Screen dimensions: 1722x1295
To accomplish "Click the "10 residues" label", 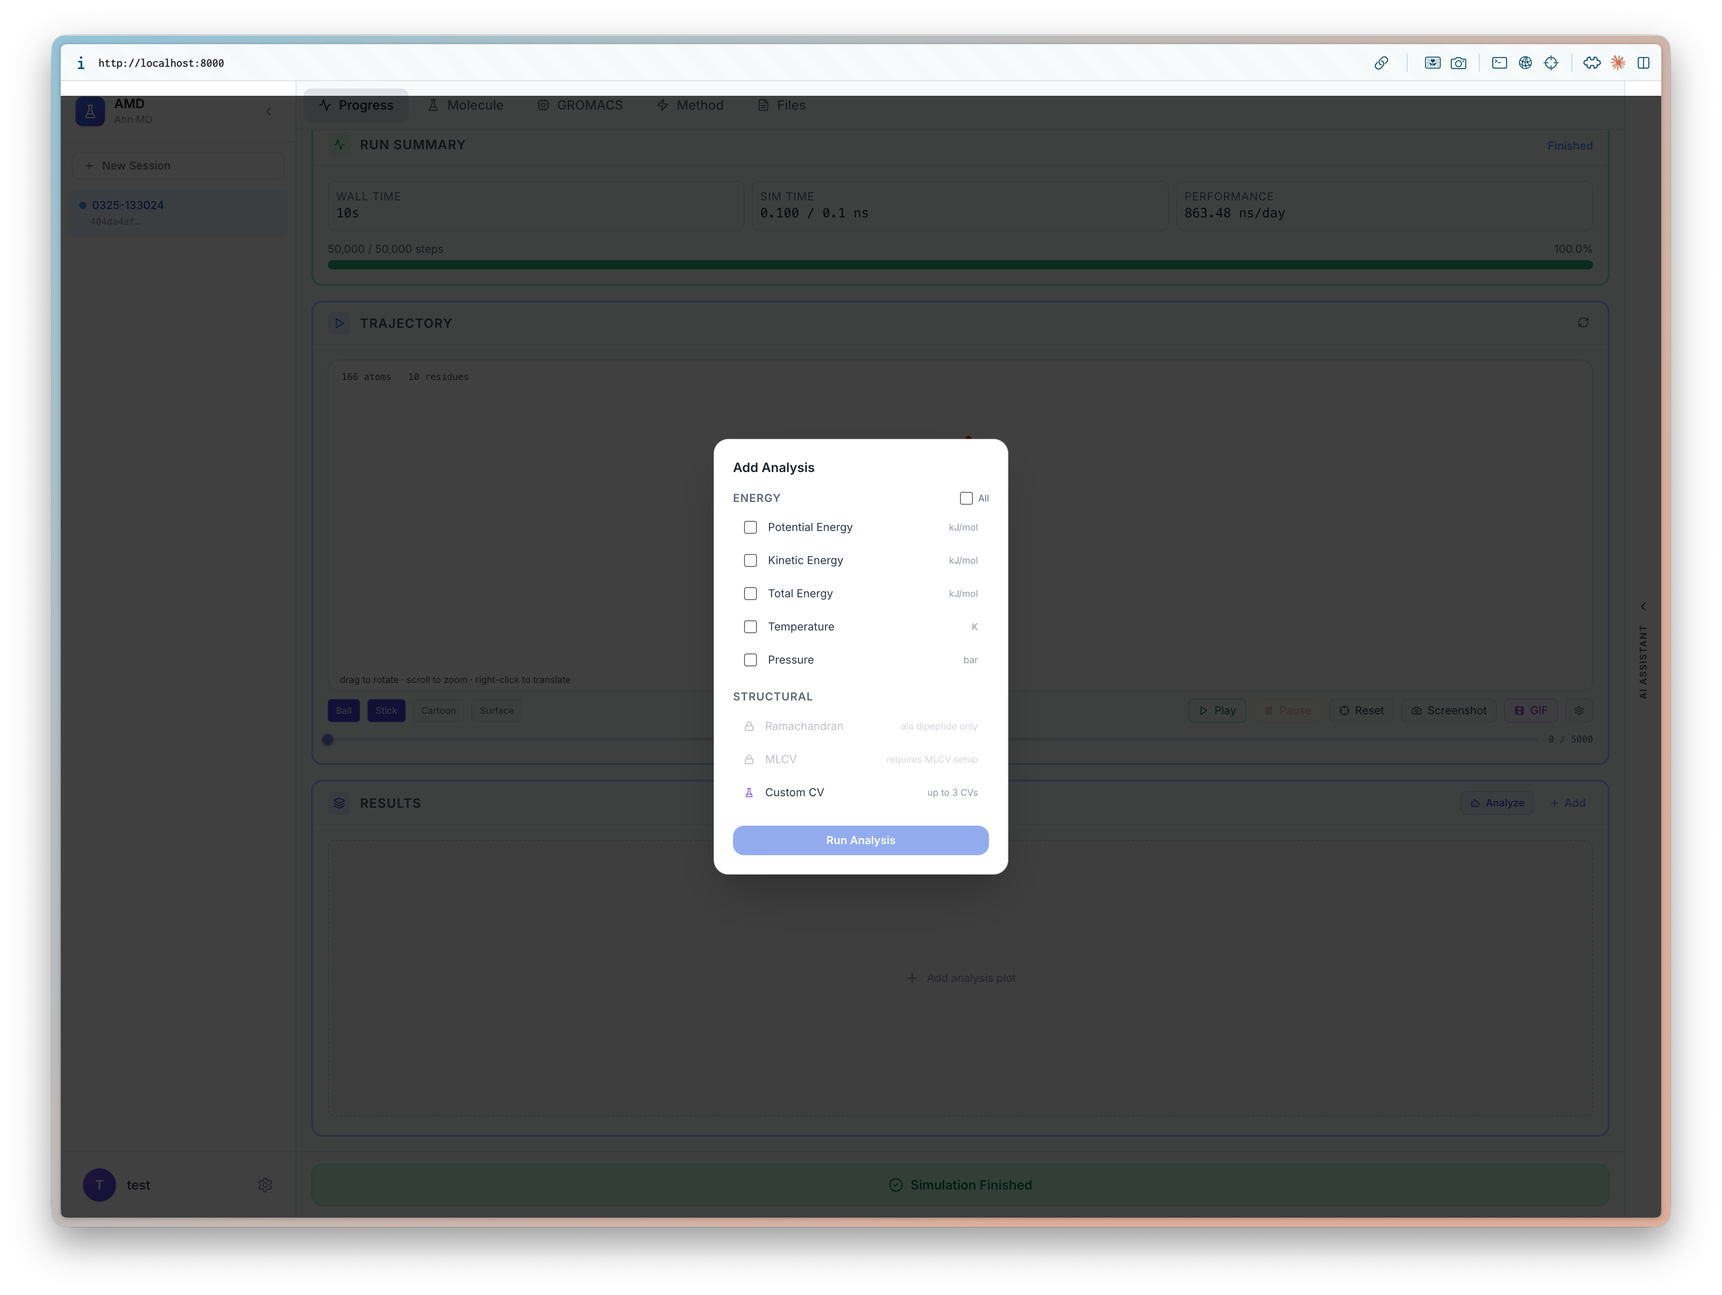I will [x=438, y=377].
